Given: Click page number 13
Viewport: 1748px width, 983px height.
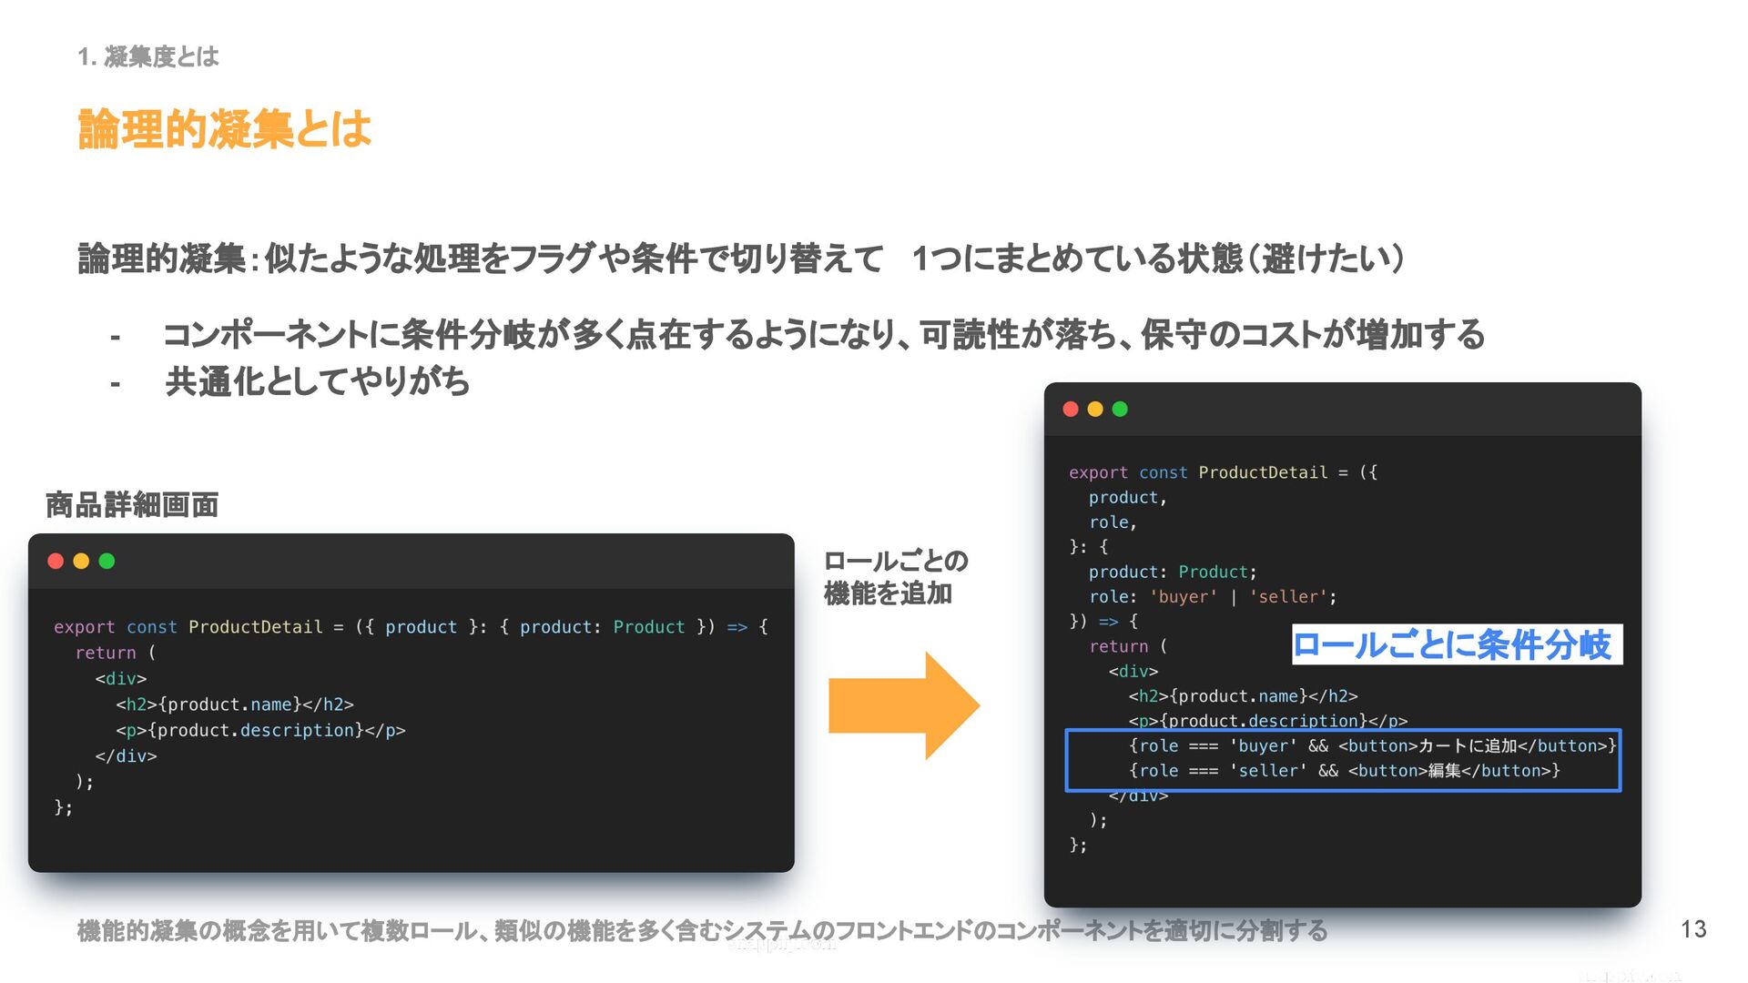Looking at the screenshot, I should click(1693, 929).
